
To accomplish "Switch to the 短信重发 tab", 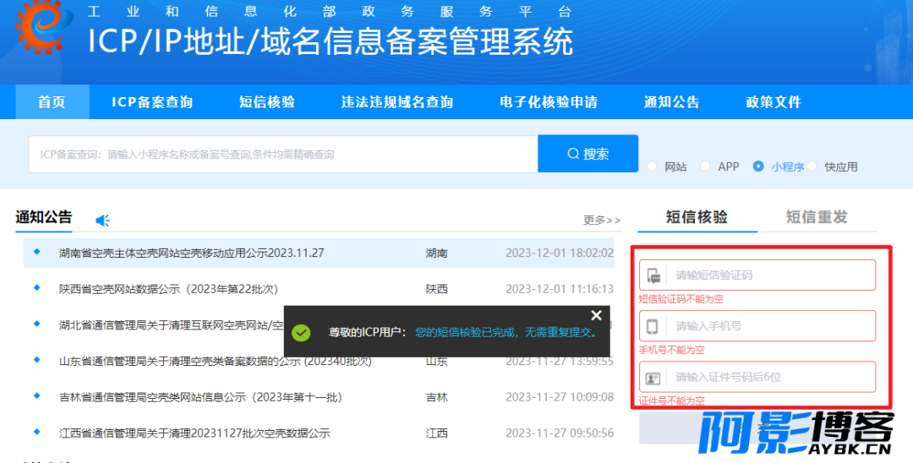I will [x=816, y=217].
